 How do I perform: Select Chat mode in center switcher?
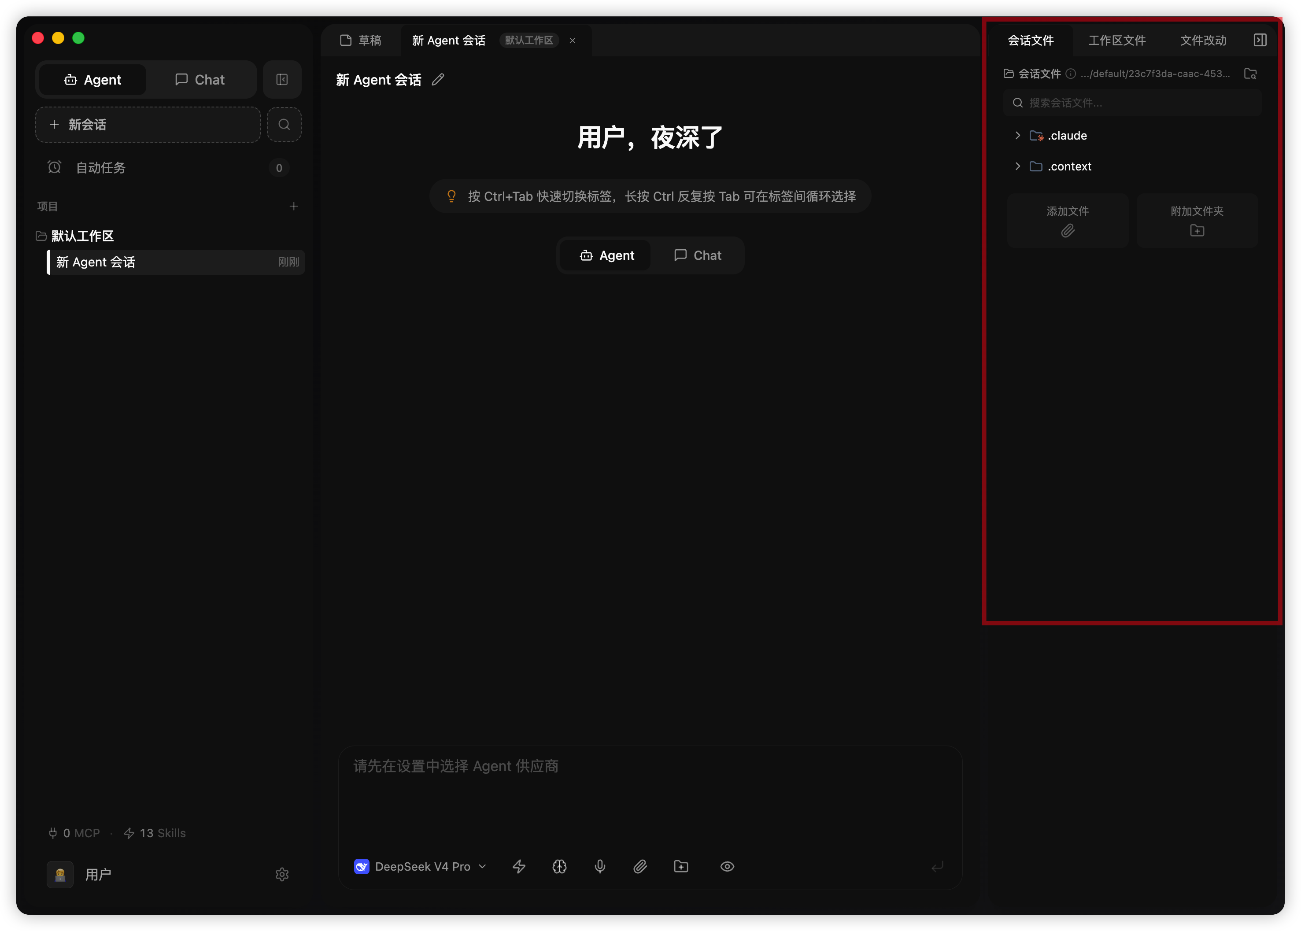tap(697, 255)
